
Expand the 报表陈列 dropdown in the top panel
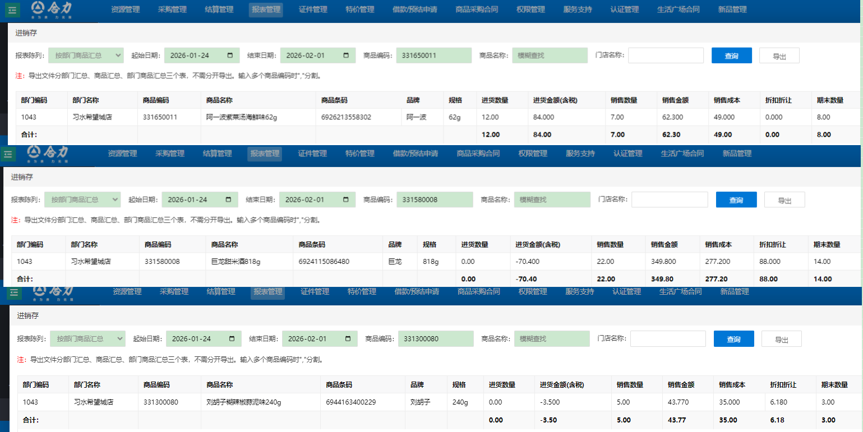point(86,55)
